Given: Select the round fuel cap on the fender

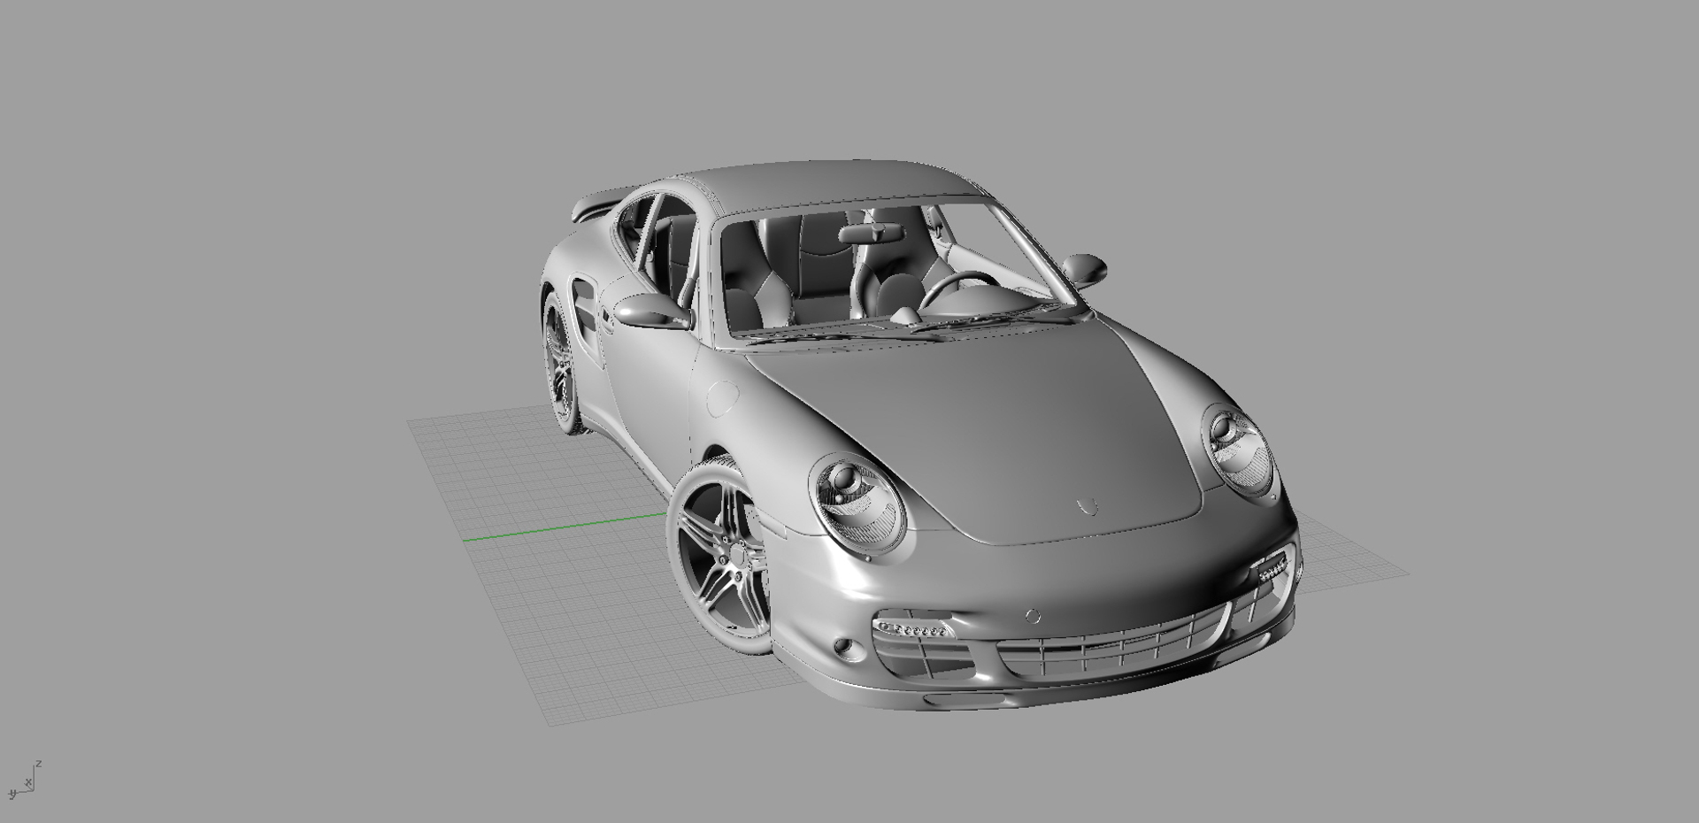Looking at the screenshot, I should (725, 398).
